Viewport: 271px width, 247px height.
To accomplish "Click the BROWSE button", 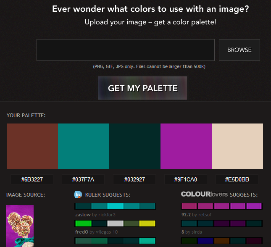I will click(239, 50).
